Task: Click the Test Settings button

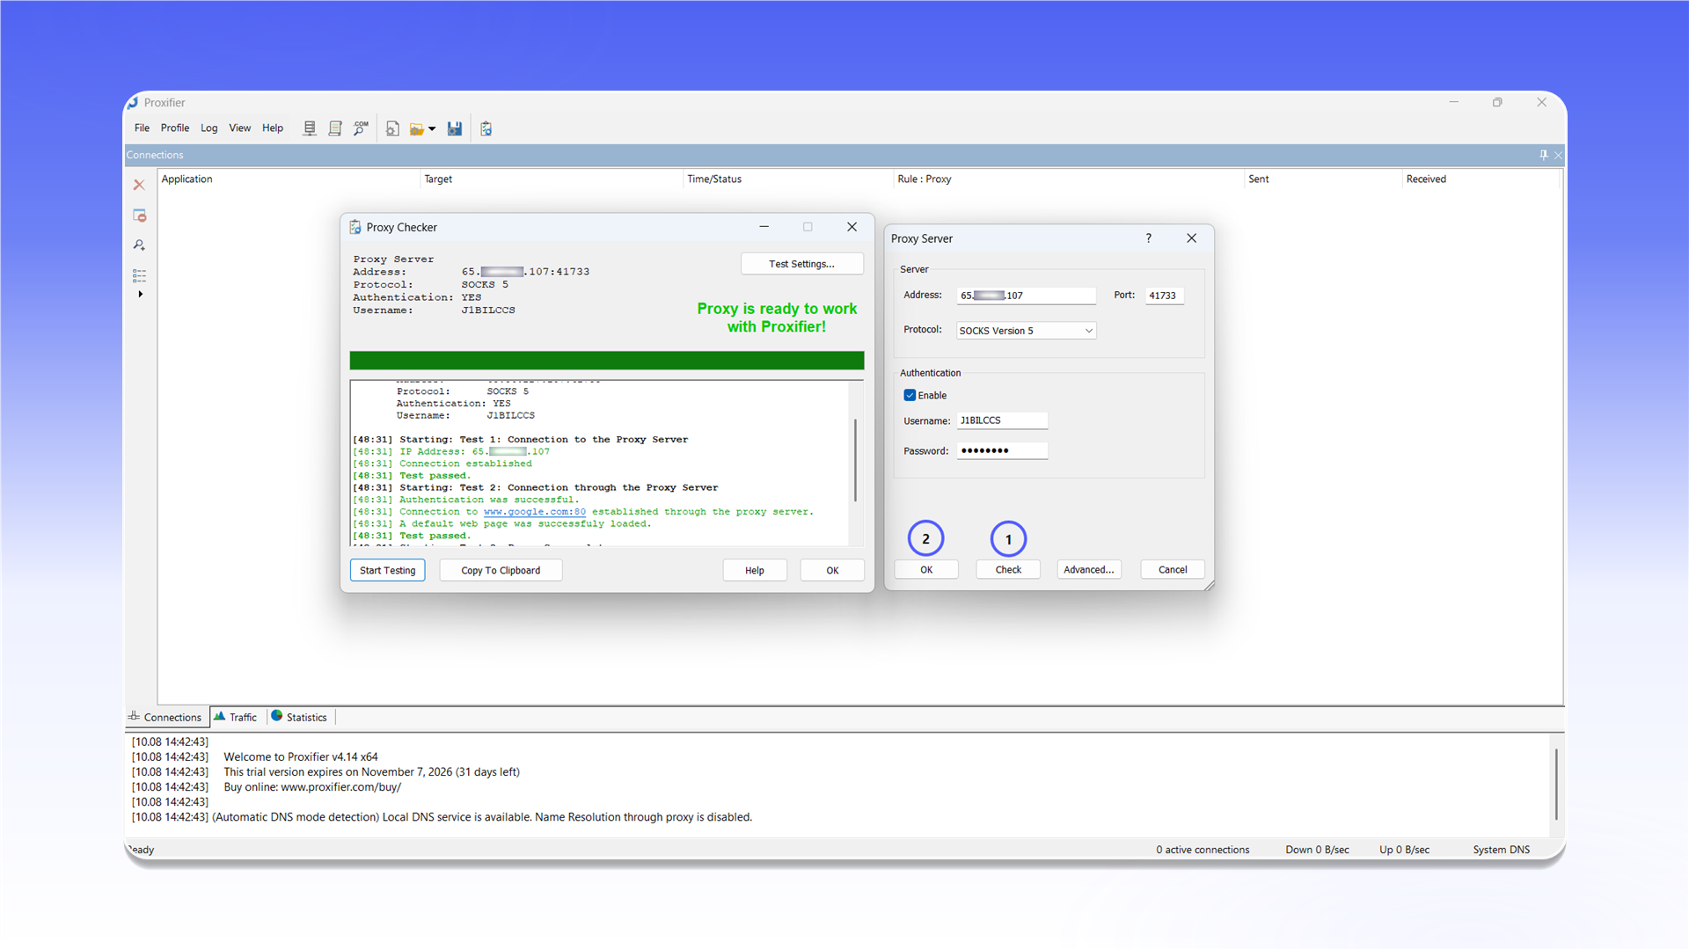Action: (801, 264)
